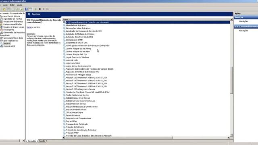Viewport: 258px width, 145px height.
Task: Click the horizontal scrollbar thumb of services list
Action: tap(119, 138)
